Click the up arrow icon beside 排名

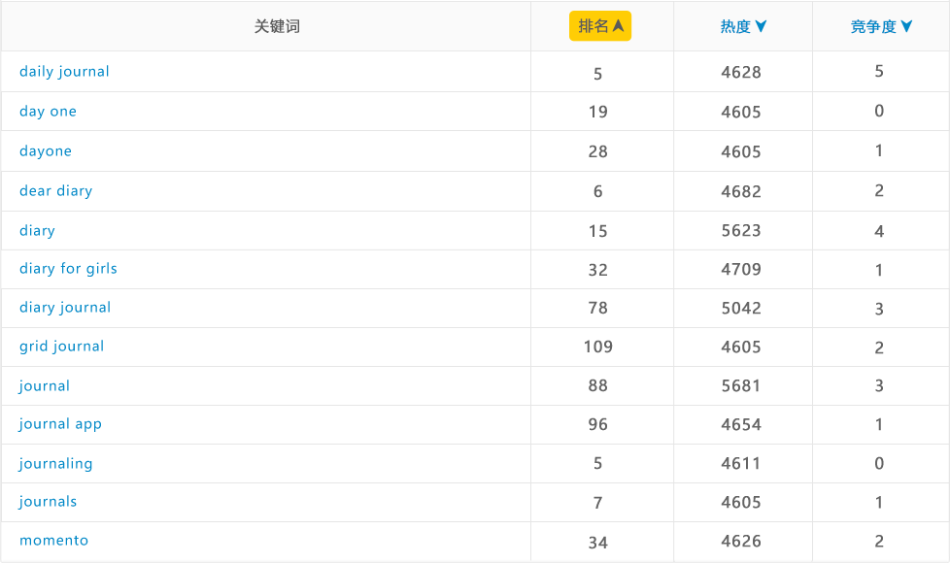618,26
